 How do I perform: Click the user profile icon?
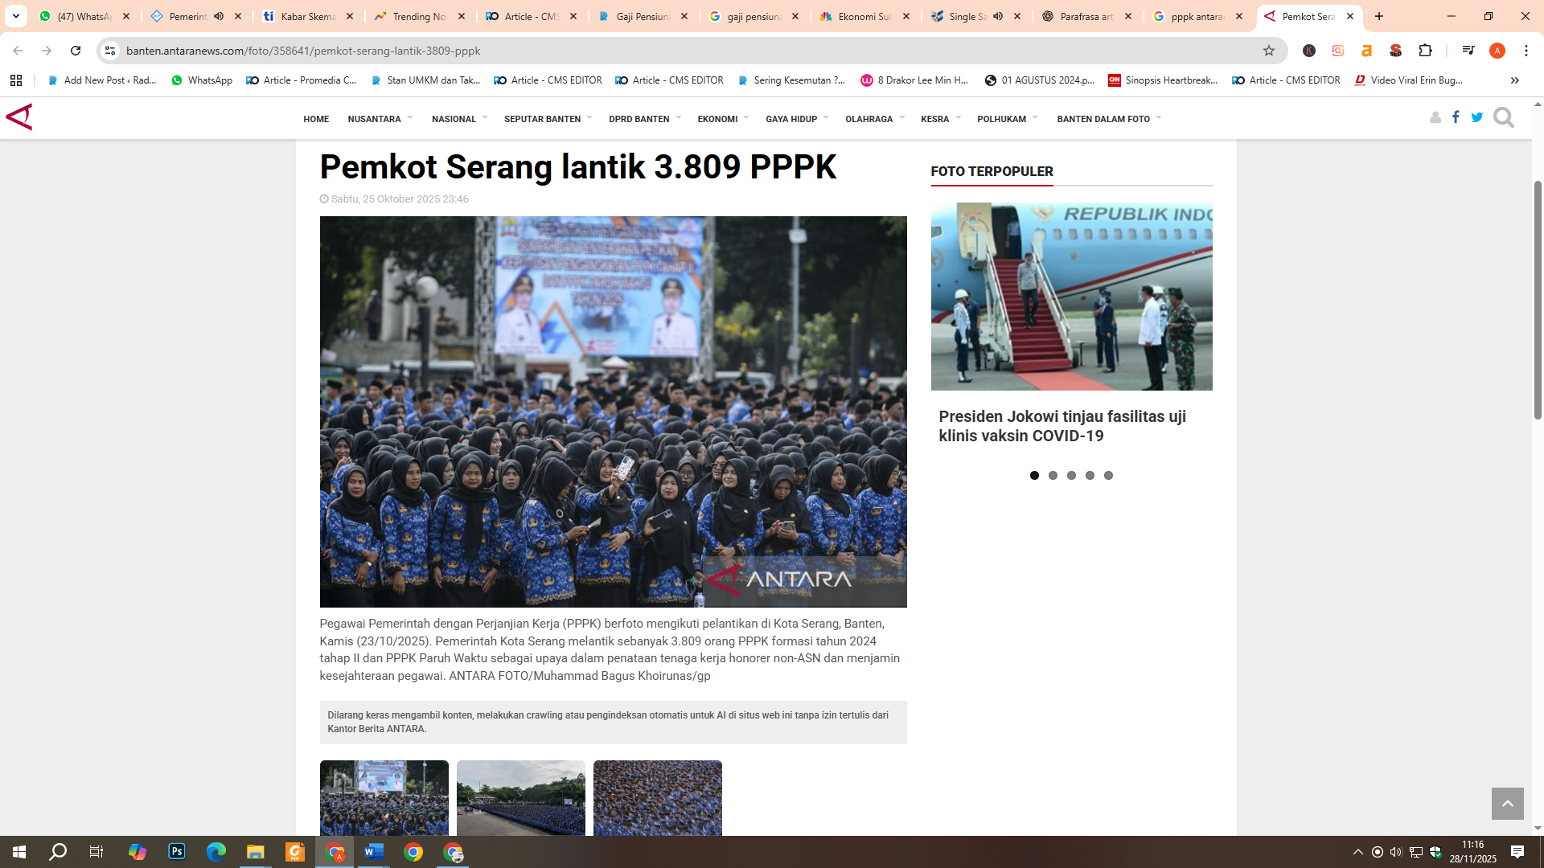pyautogui.click(x=1435, y=118)
